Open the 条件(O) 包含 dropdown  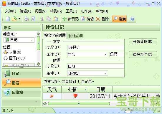pos(87,54)
